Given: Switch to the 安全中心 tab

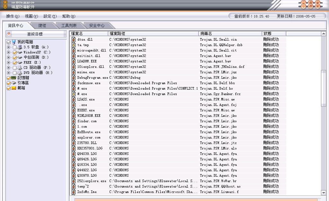Looking at the screenshot, I should [x=97, y=26].
